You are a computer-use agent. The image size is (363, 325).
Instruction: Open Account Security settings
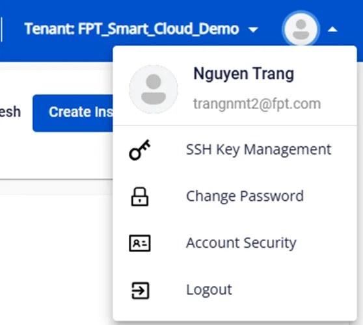point(235,243)
